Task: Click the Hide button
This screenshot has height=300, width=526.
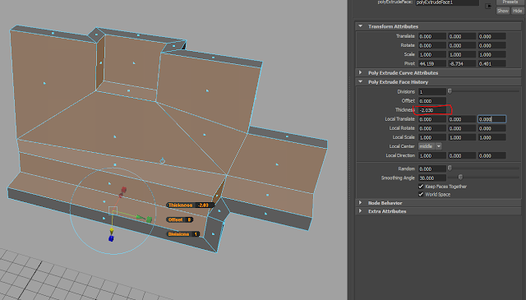Action: pos(517,11)
